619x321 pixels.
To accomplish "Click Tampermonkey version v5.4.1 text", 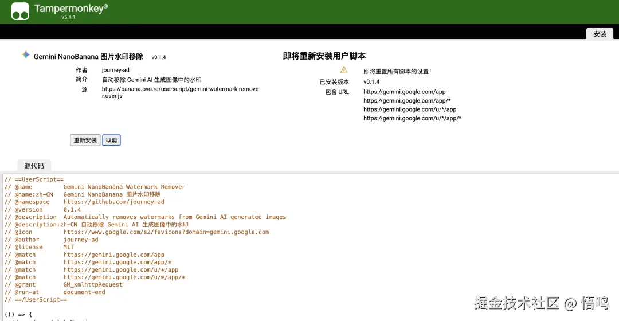I will click(x=68, y=17).
